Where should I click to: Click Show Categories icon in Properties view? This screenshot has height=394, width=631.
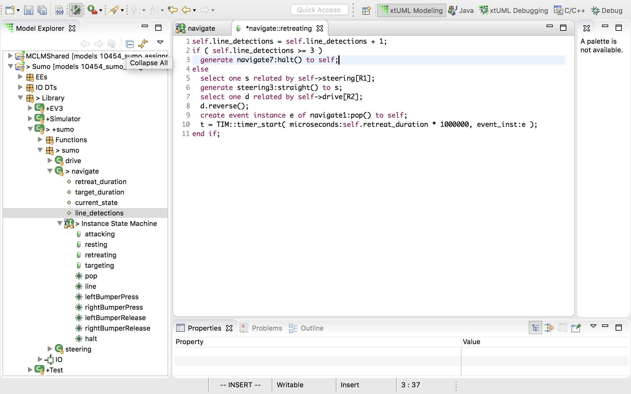pos(535,328)
